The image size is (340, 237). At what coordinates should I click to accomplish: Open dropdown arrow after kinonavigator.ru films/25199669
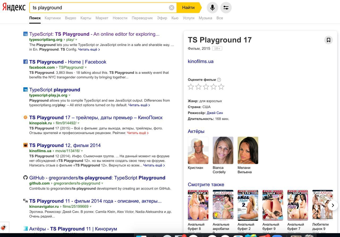(x=91, y=207)
